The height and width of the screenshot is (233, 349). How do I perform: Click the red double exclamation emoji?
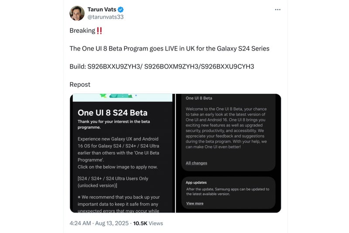[x=99, y=31]
